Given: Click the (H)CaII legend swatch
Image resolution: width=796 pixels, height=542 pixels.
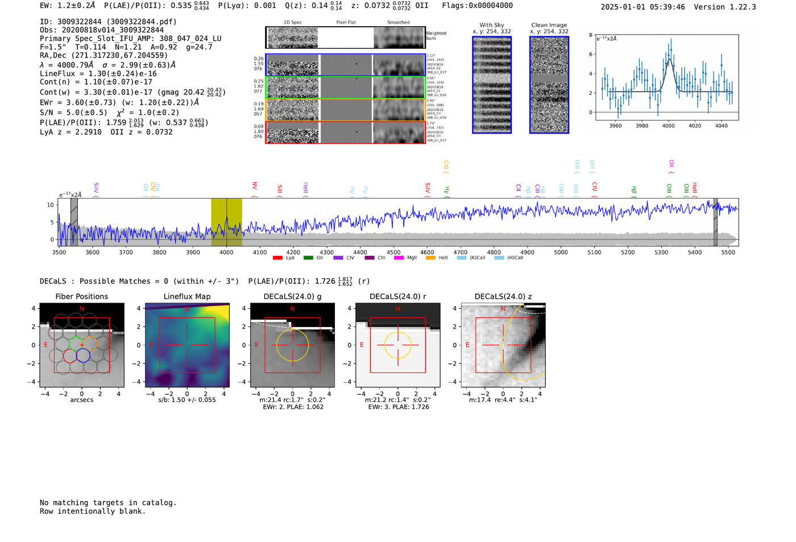Looking at the screenshot, I should pos(499,258).
